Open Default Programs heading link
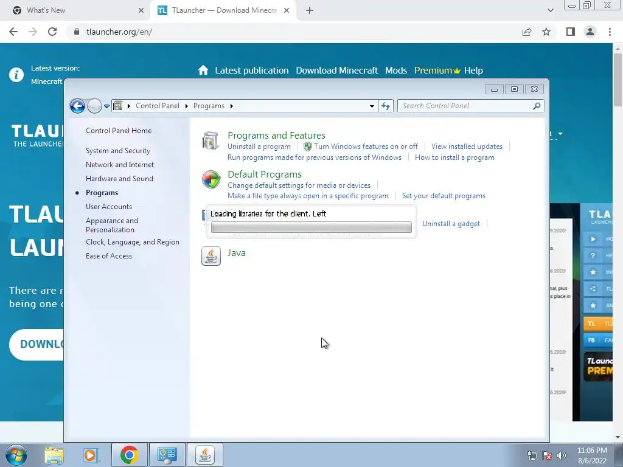623x467 pixels. tap(265, 175)
